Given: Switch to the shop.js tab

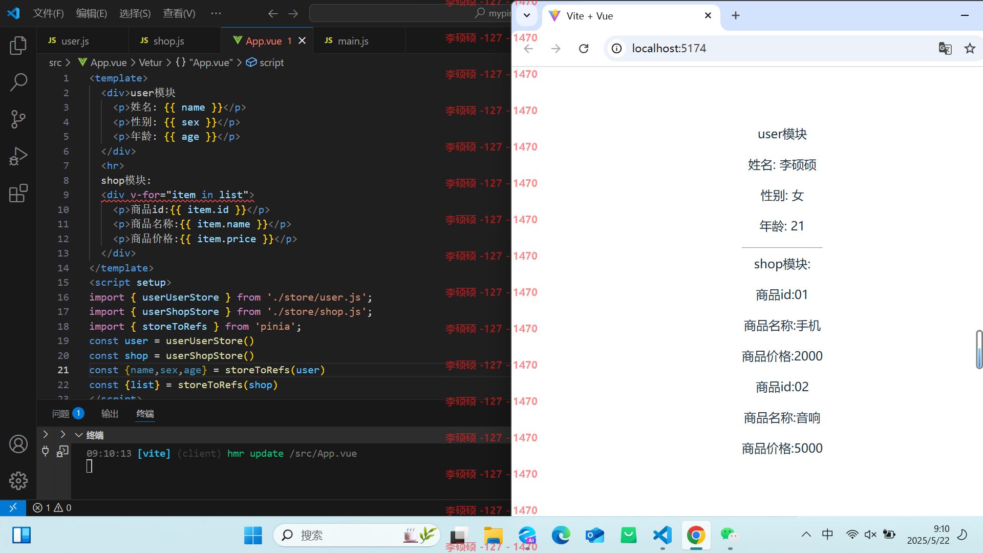Looking at the screenshot, I should click(175, 40).
